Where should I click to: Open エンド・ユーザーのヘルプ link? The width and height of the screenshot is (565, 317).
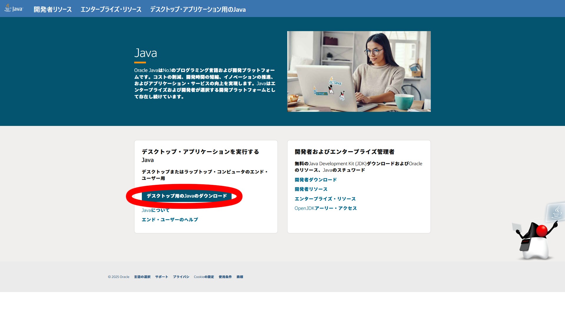coord(170,220)
